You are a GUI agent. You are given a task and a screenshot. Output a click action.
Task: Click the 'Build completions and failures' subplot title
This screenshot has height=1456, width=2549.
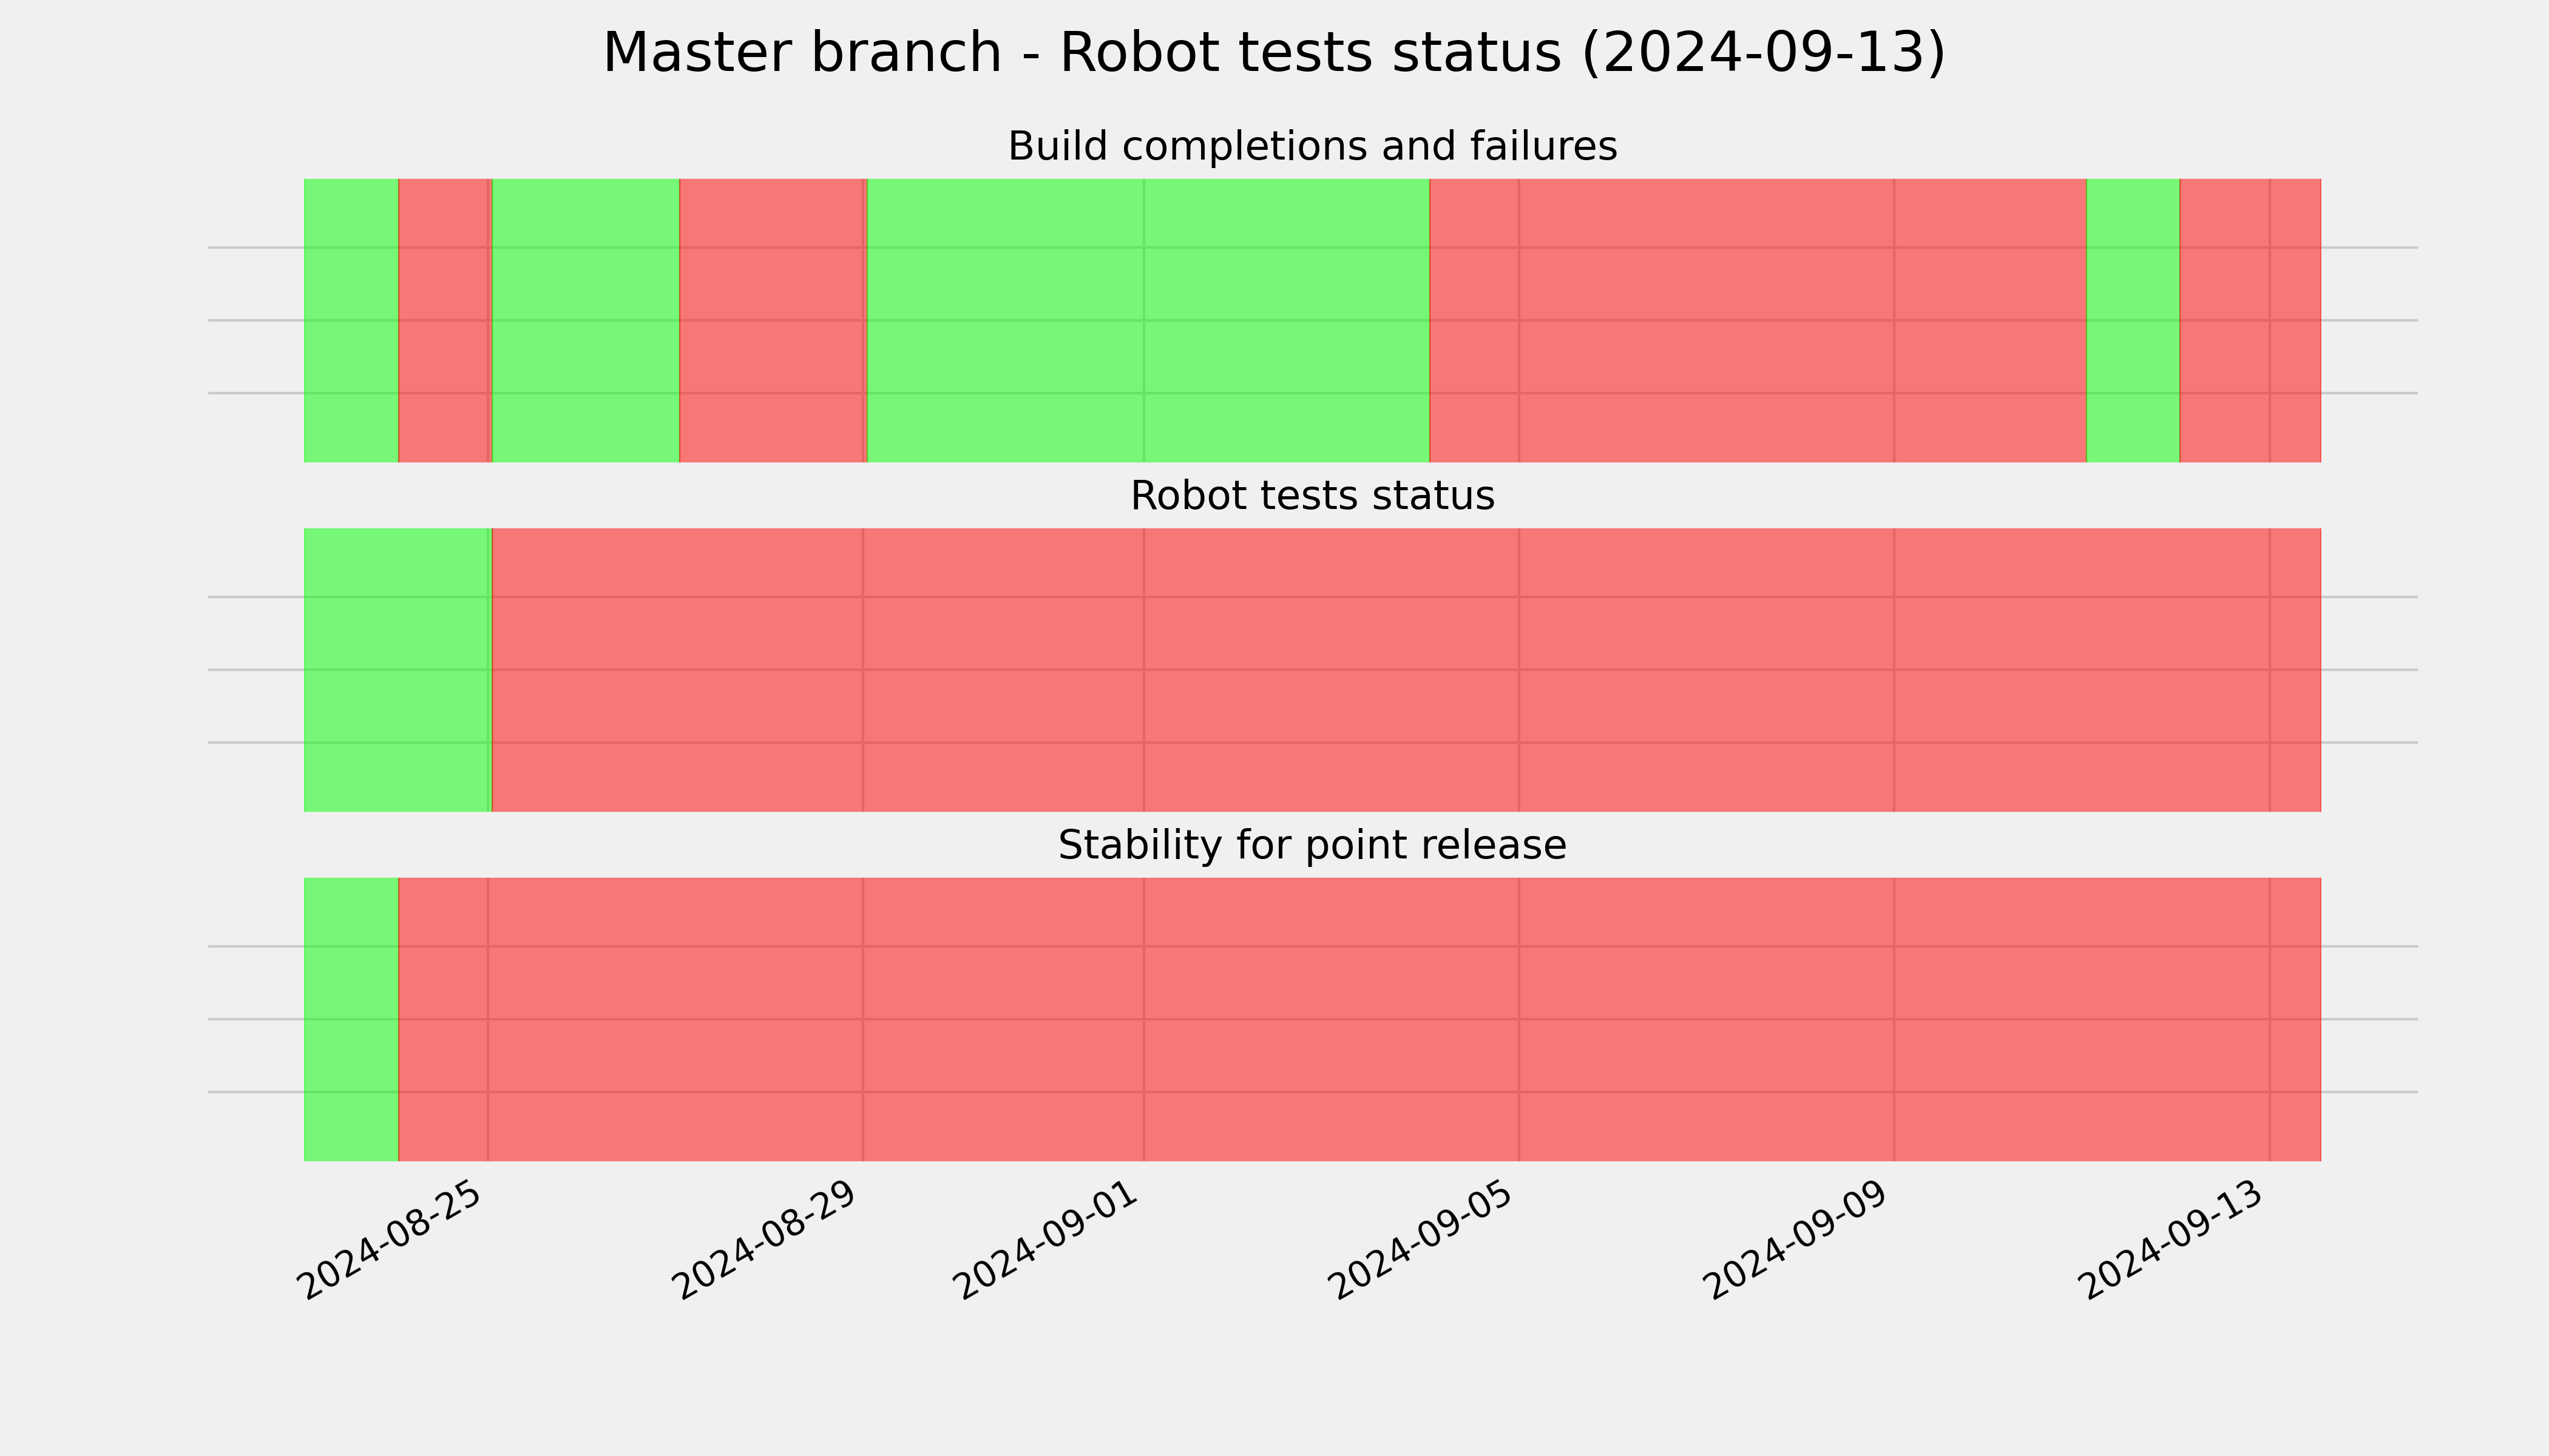(1313, 147)
